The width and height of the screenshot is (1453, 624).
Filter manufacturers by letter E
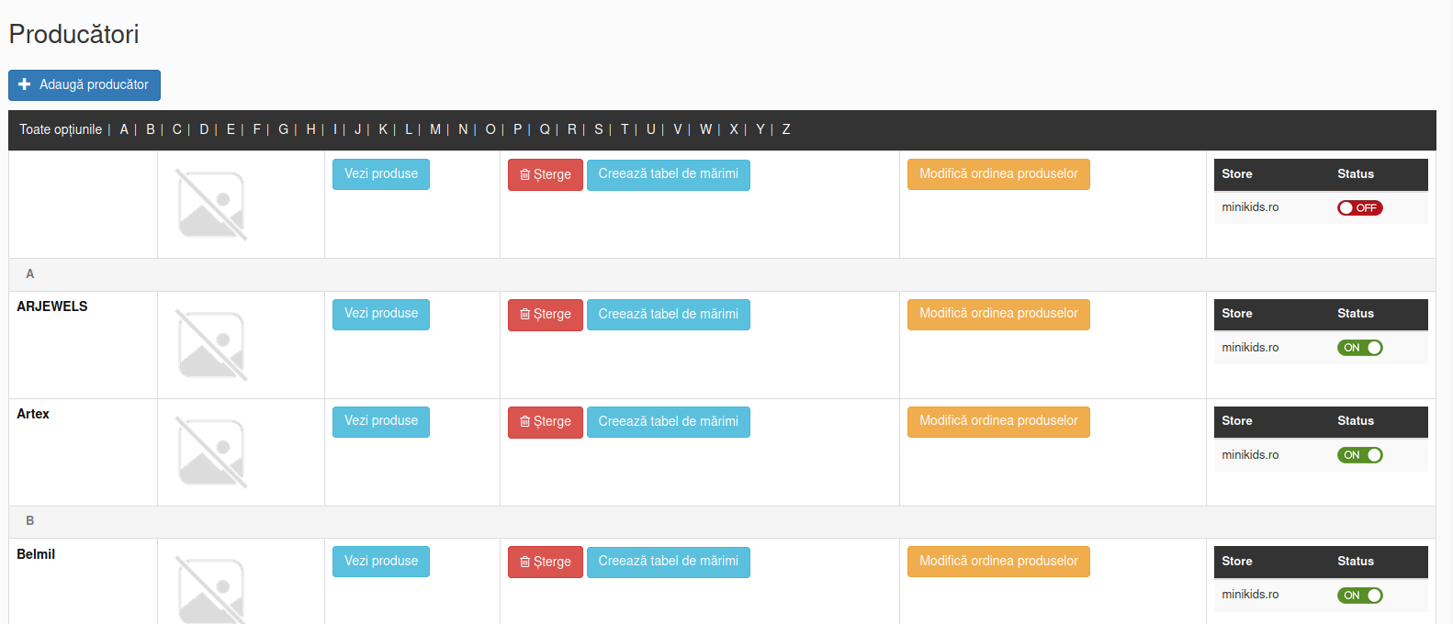pos(231,129)
